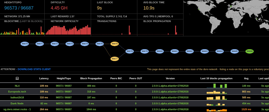Select block node 96681
Viewport: 269px width, 112px height.
tap(175, 51)
